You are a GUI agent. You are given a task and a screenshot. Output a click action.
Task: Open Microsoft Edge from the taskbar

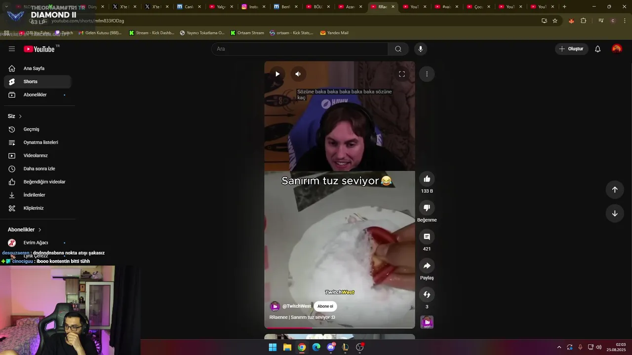tap(316, 347)
